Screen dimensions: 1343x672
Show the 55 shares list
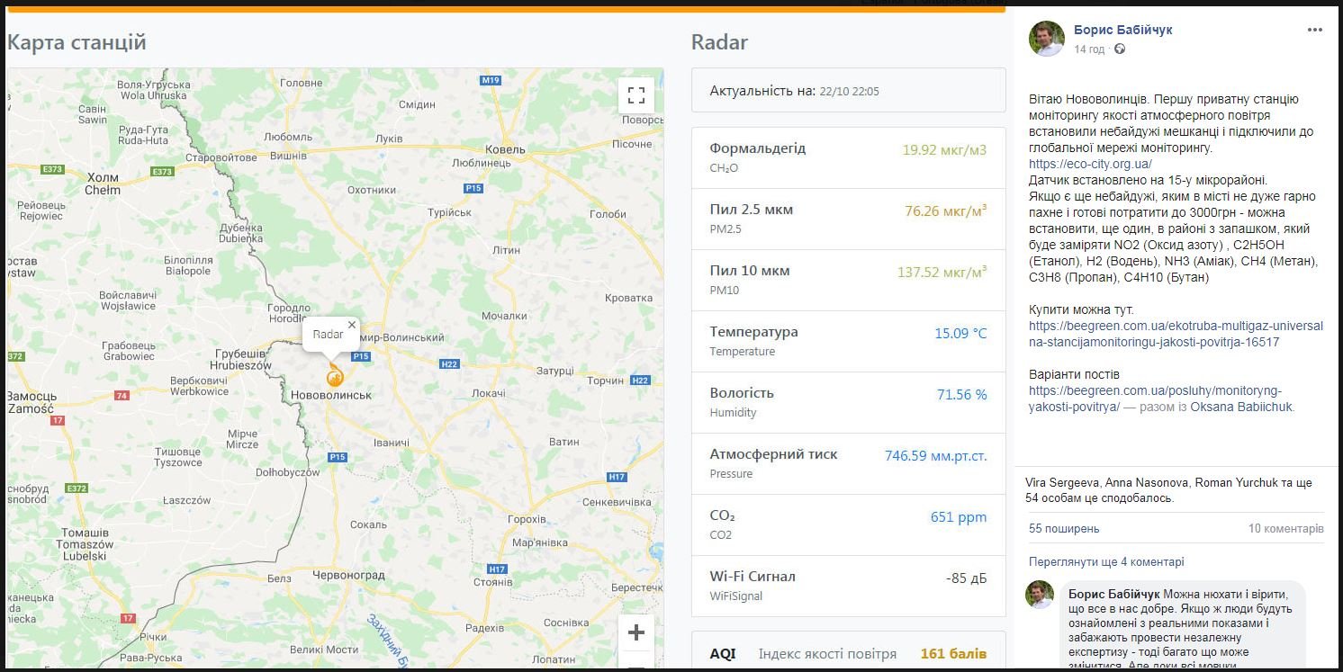(1064, 529)
